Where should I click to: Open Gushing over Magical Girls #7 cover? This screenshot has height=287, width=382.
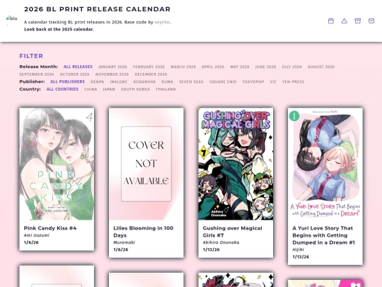(x=236, y=164)
